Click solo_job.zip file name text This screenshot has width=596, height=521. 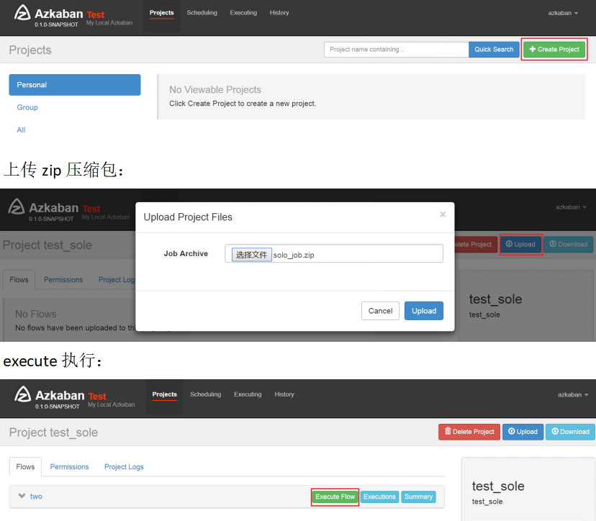click(294, 255)
